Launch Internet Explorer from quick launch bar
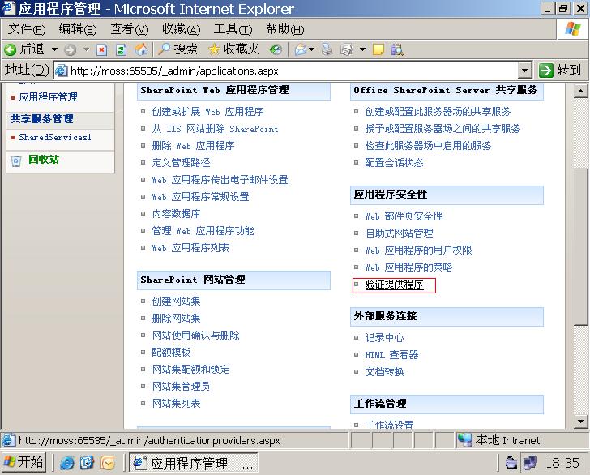Image resolution: width=590 pixels, height=475 pixels. pyautogui.click(x=67, y=463)
